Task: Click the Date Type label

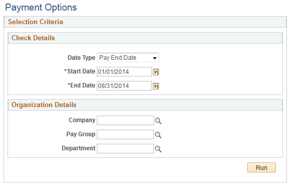Action: point(81,58)
